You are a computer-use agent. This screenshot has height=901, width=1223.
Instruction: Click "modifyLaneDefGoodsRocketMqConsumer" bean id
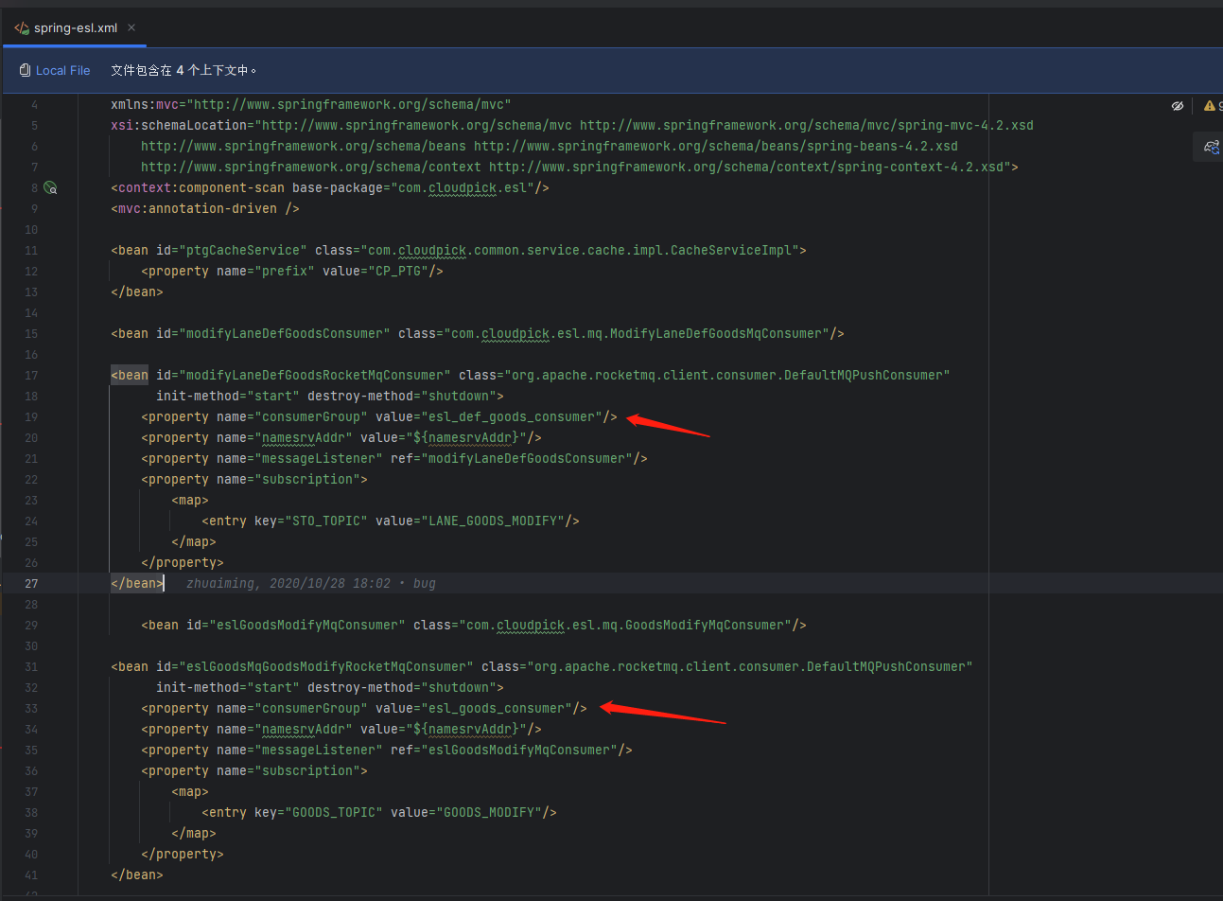tap(315, 375)
